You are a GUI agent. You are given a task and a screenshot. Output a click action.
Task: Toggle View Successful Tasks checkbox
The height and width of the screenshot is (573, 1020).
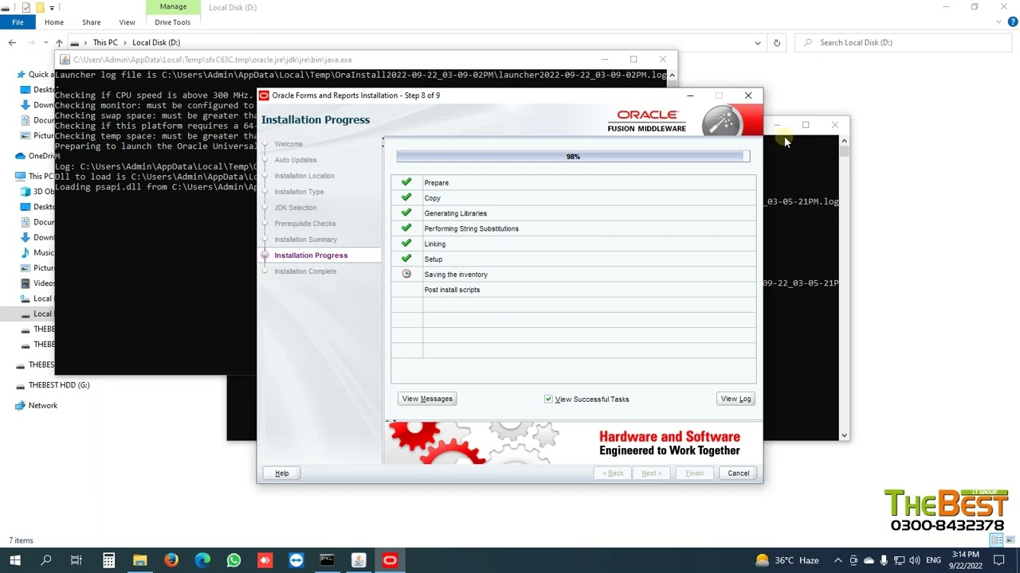548,399
